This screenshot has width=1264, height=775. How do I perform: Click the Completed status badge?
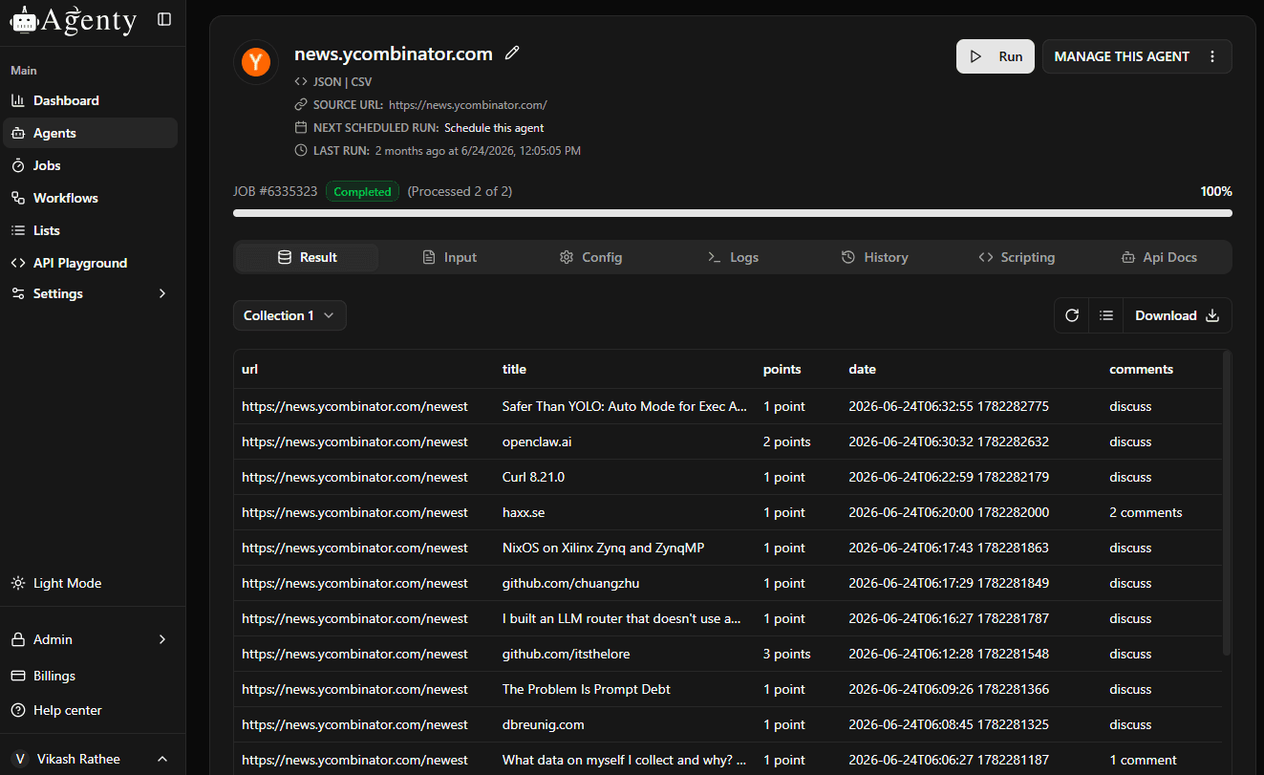(x=362, y=191)
